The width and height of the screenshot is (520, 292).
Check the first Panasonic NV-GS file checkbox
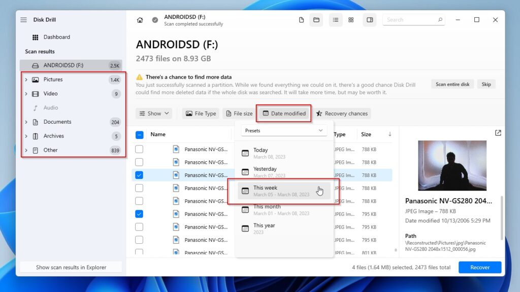139,150
